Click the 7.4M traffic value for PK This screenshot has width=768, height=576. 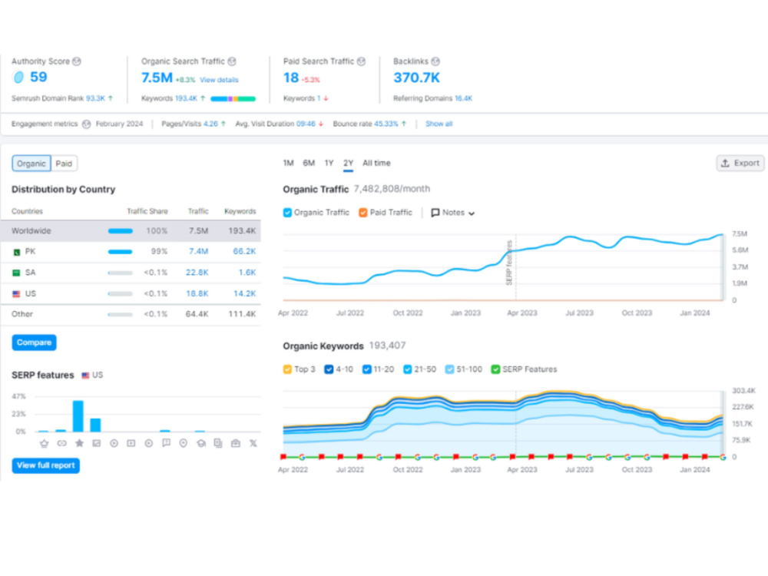coord(198,252)
